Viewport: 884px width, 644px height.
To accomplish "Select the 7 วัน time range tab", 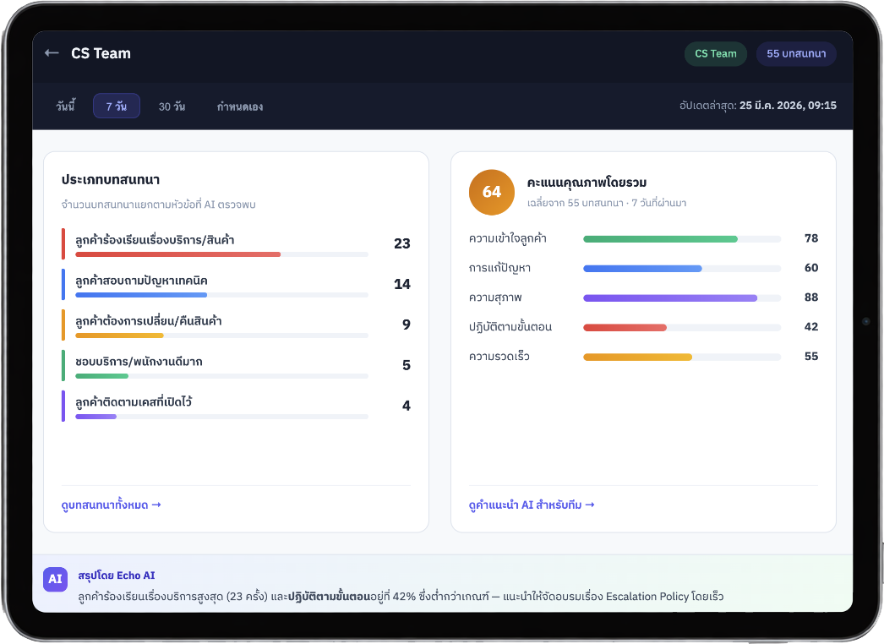I will tap(117, 106).
